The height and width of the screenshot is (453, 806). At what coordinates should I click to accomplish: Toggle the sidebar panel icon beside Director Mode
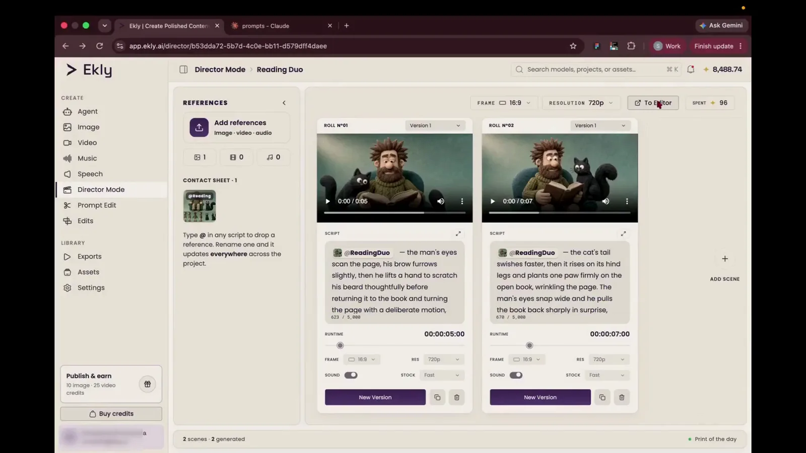click(183, 69)
